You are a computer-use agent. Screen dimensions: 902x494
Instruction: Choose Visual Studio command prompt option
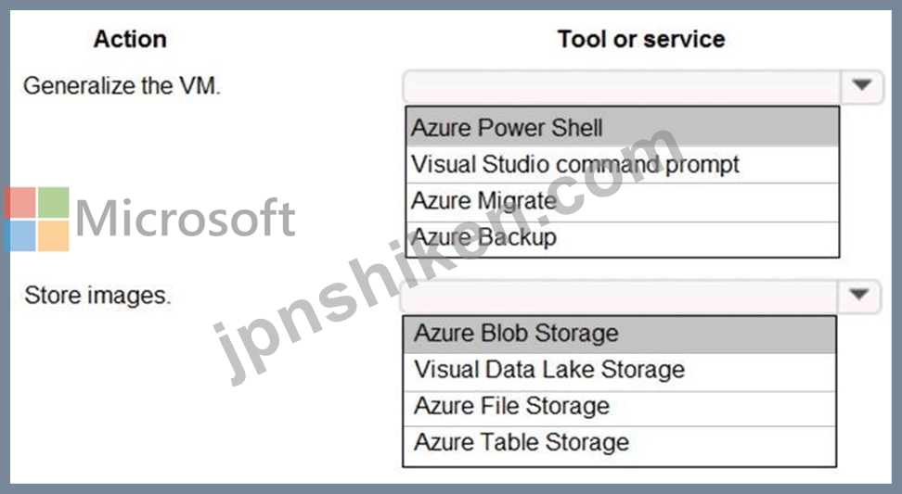(623, 164)
